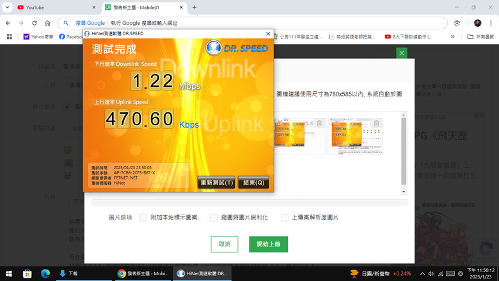499x281 pixels.
Task: Expand the system tray hidden icons chevron
Action: pyautogui.click(x=422, y=273)
